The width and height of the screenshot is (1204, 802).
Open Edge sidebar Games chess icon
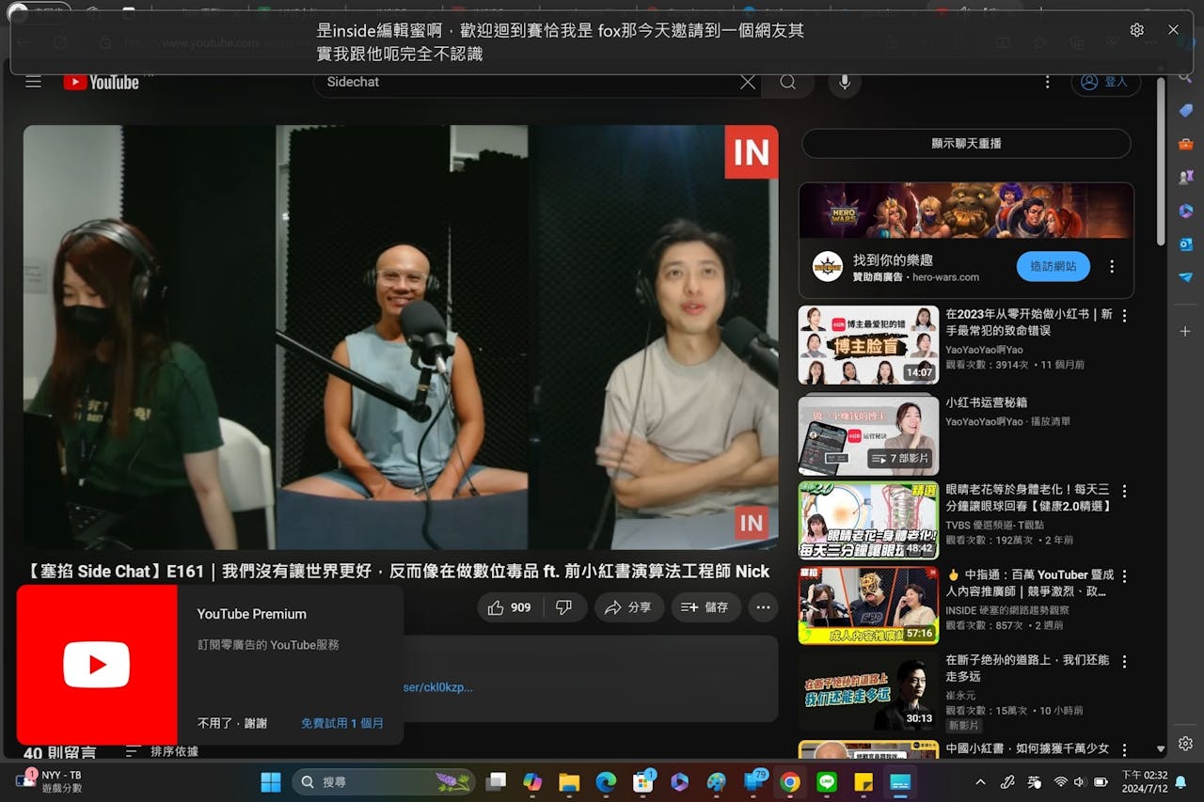point(1185,177)
